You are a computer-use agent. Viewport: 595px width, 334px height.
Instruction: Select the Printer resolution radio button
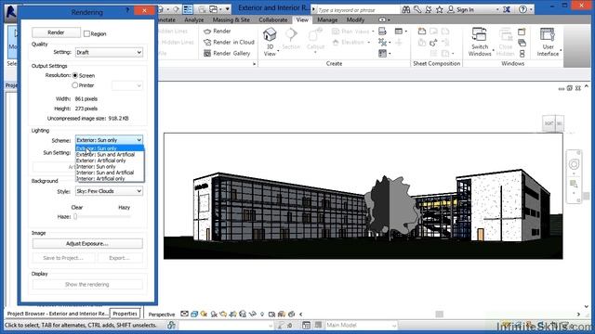pos(75,85)
